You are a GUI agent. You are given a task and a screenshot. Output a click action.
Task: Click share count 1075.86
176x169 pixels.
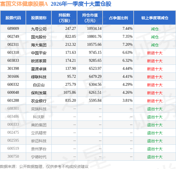click(70, 92)
